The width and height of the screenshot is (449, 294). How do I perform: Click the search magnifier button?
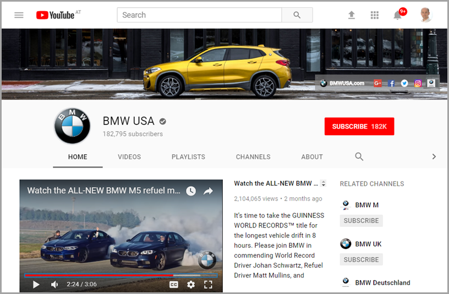coord(297,15)
